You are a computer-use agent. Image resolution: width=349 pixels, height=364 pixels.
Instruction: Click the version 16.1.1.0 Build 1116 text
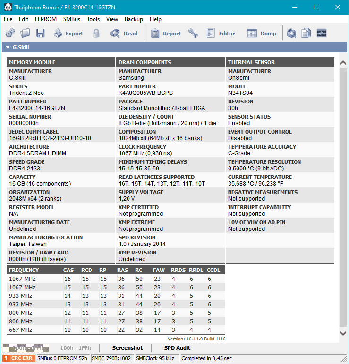[196, 339]
